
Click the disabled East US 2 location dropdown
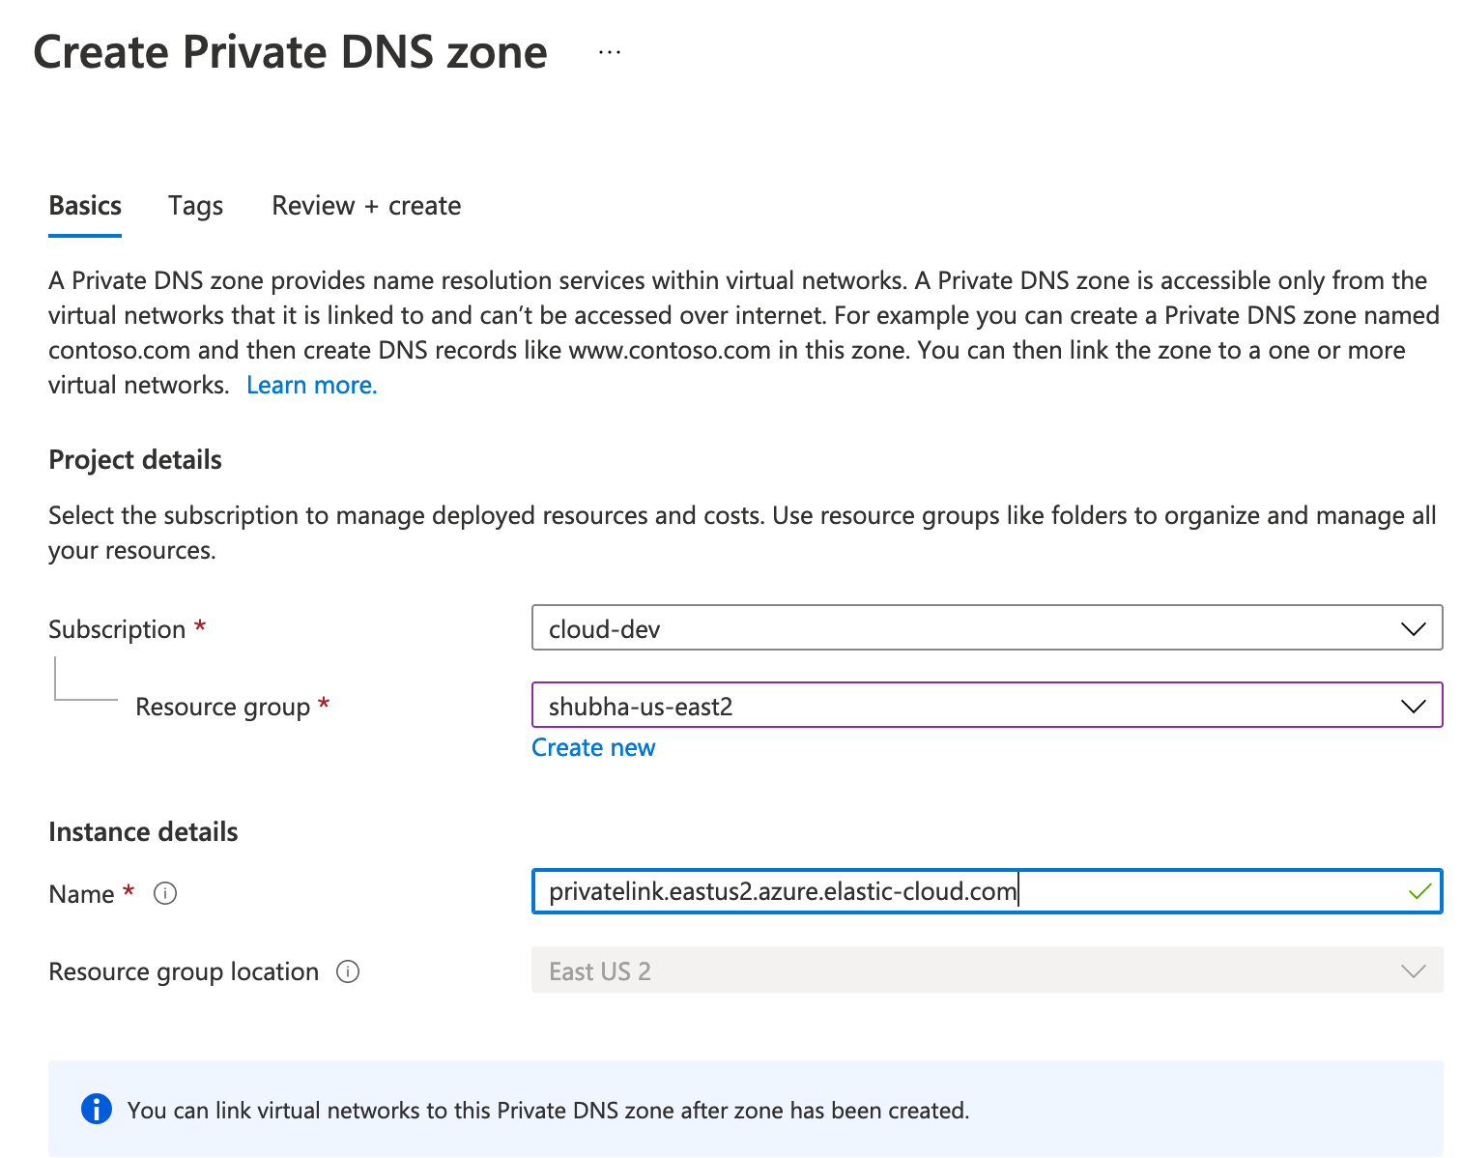[x=987, y=970]
